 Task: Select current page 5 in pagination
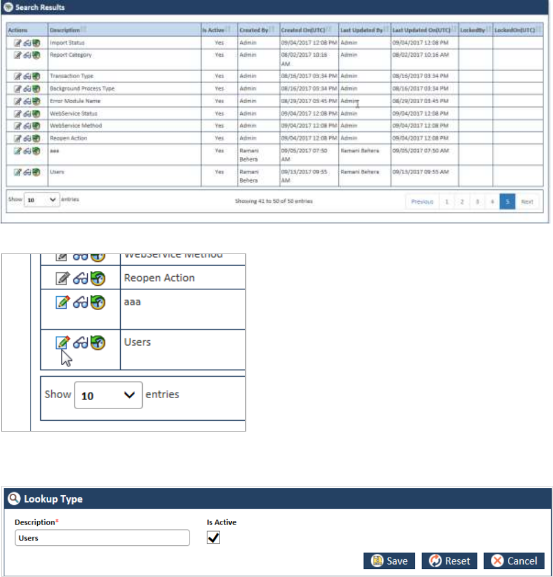click(507, 201)
